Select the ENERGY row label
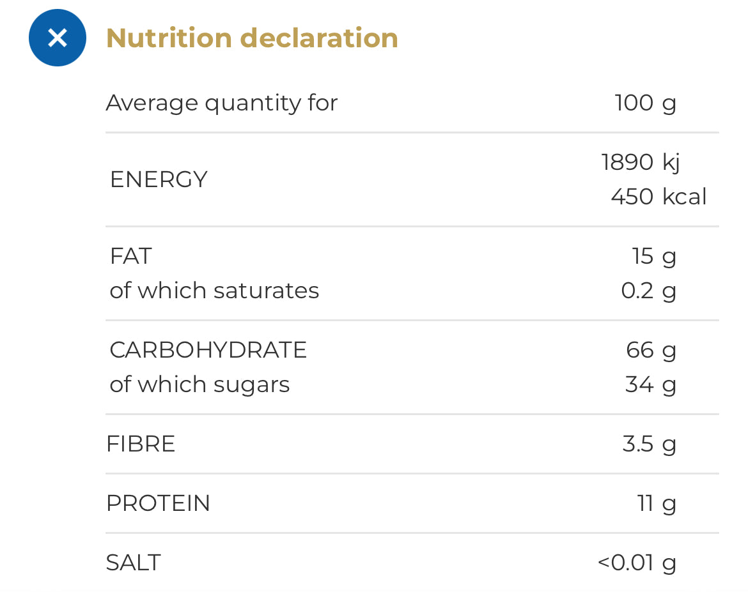The height and width of the screenshot is (592, 748). 159,179
